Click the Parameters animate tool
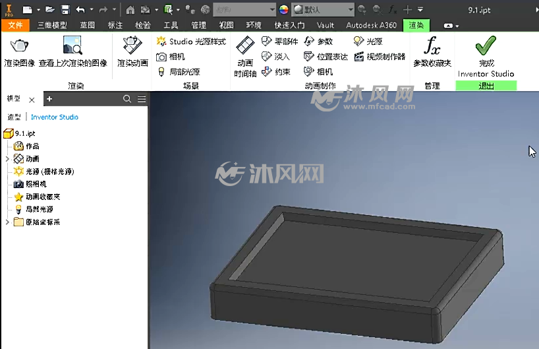 point(318,42)
